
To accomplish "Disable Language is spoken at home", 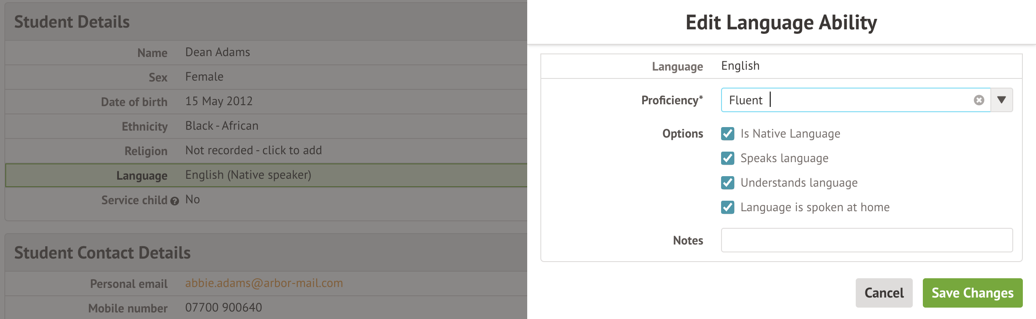I will [728, 207].
